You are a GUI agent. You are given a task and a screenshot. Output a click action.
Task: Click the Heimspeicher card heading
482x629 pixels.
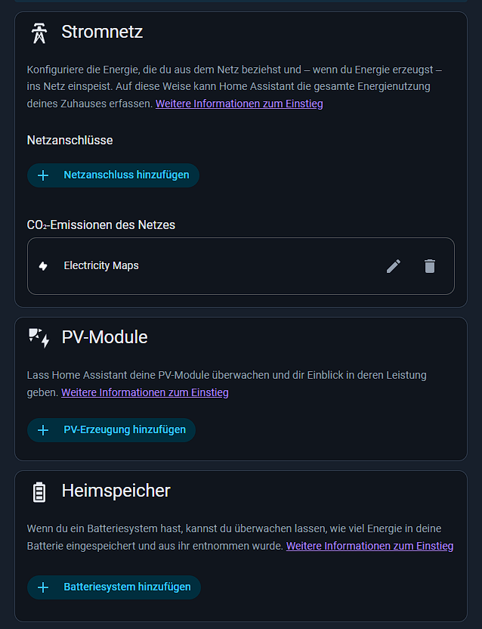[116, 491]
